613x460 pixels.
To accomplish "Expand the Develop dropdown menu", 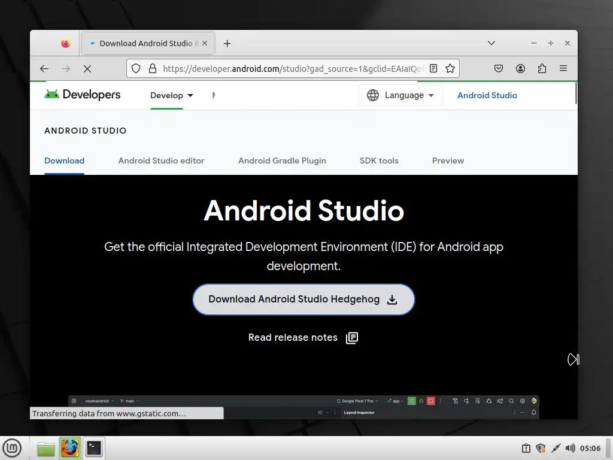I will tap(172, 95).
